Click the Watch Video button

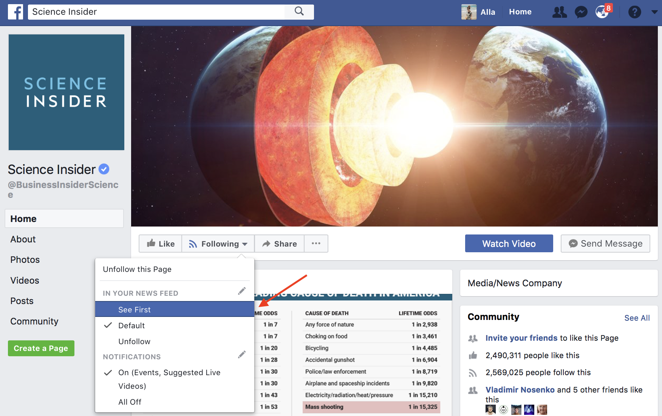(x=509, y=244)
